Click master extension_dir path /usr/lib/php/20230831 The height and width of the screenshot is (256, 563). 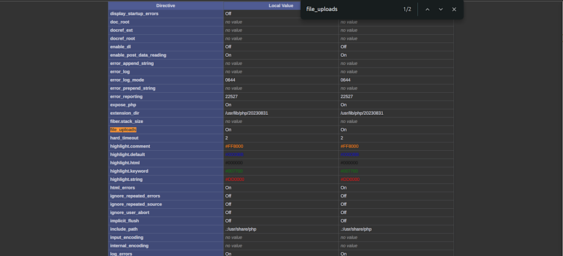362,113
